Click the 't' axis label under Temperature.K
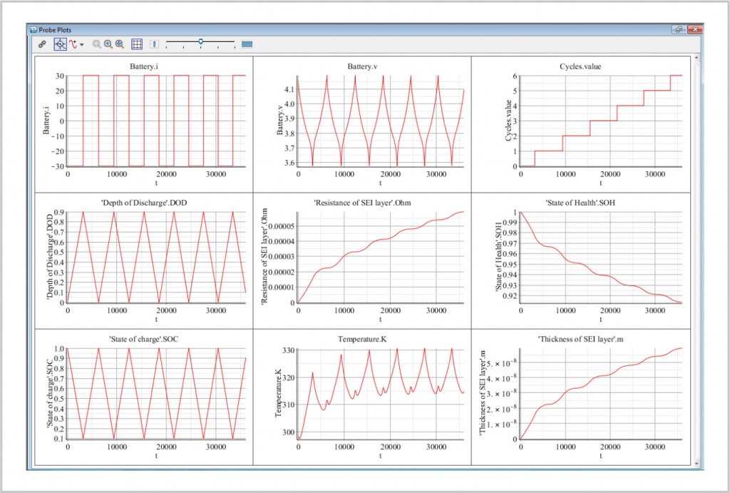The image size is (730, 493). 381,456
